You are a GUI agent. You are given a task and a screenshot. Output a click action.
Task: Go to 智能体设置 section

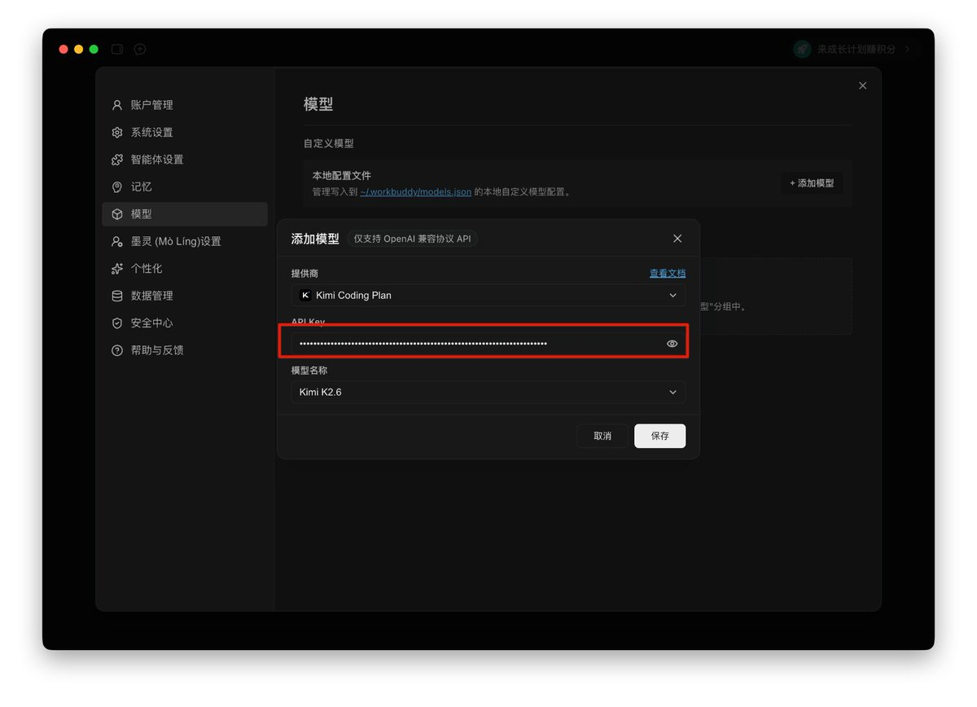(x=185, y=160)
